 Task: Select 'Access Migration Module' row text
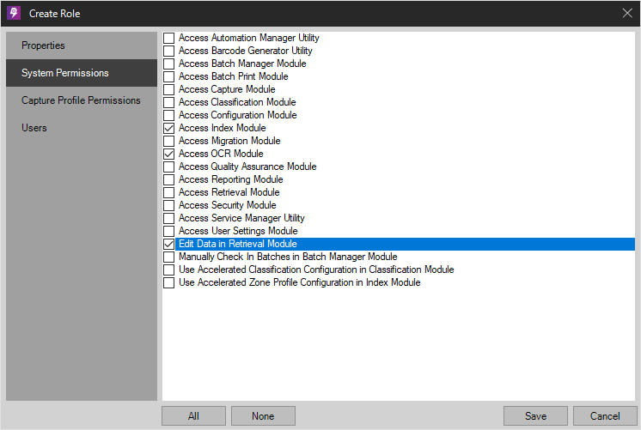point(229,141)
